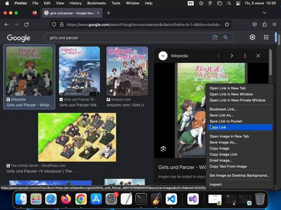Open the Google apps grid

tap(266, 37)
